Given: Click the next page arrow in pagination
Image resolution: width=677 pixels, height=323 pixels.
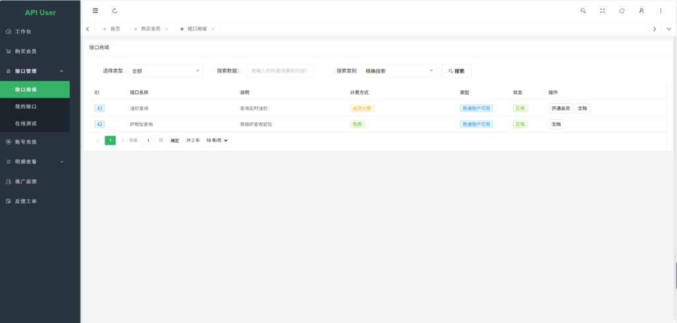Looking at the screenshot, I should pos(122,141).
